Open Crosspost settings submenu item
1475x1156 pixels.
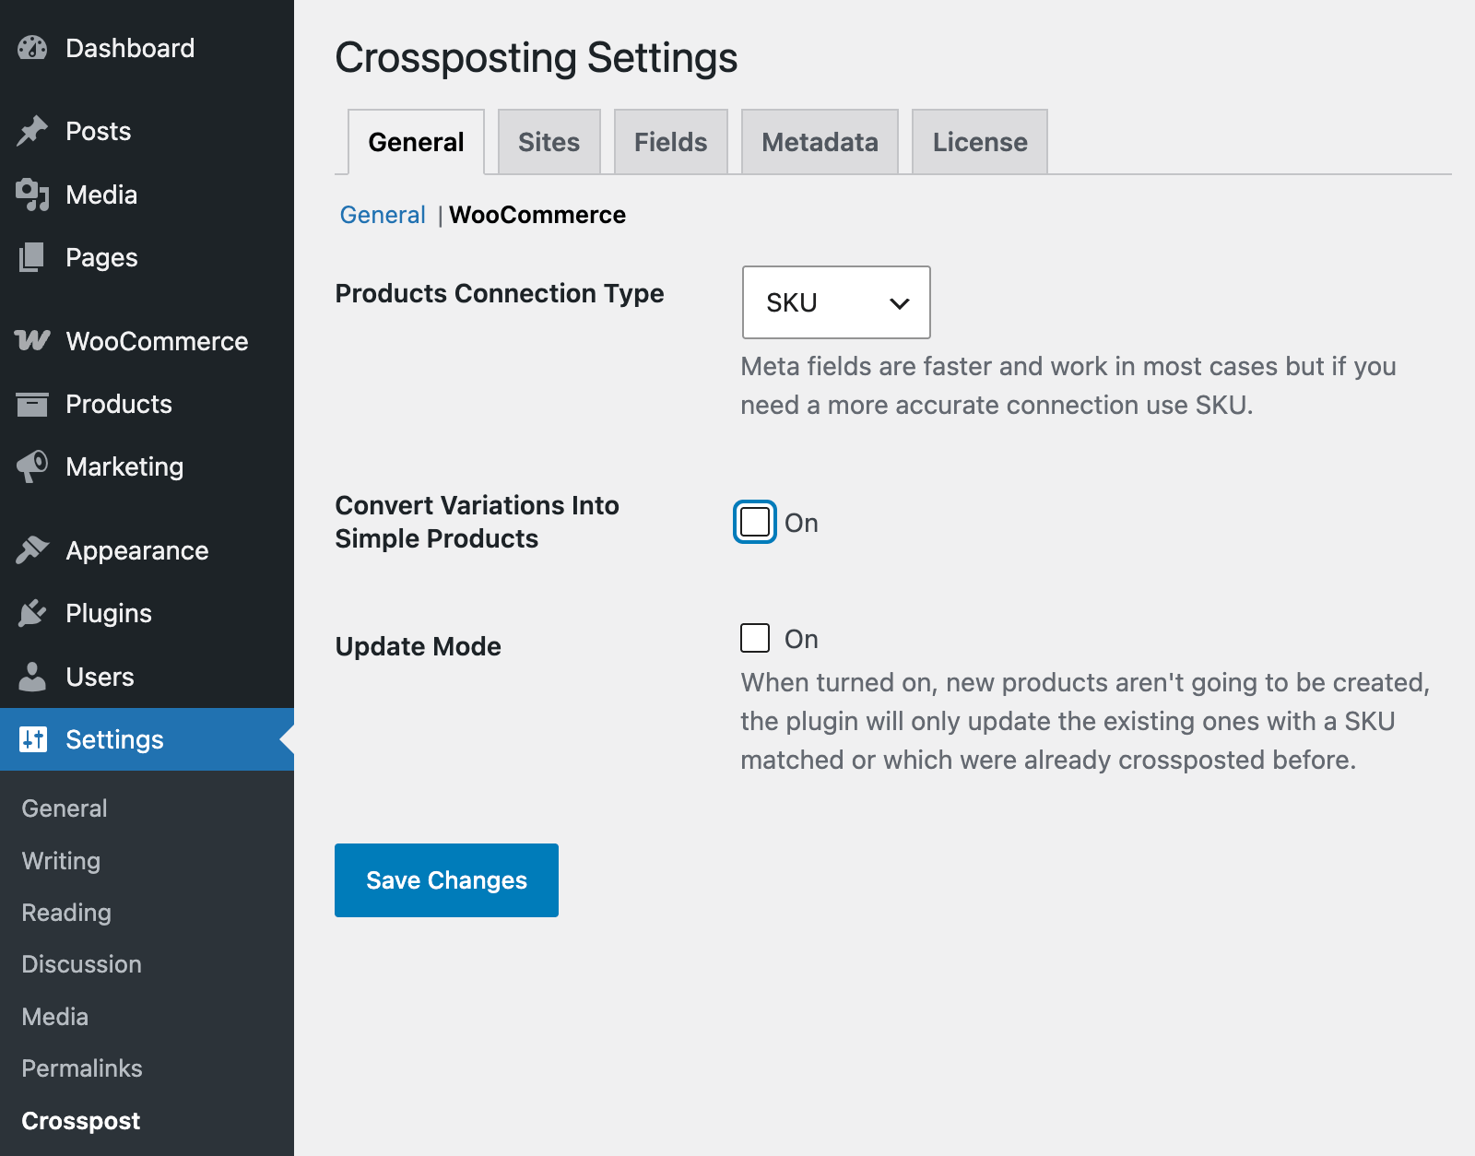(81, 1121)
